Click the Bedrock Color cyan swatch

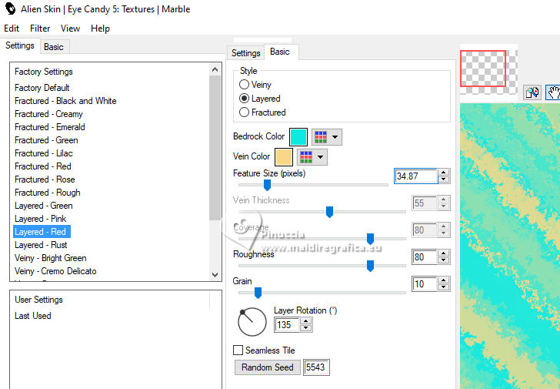coord(298,137)
